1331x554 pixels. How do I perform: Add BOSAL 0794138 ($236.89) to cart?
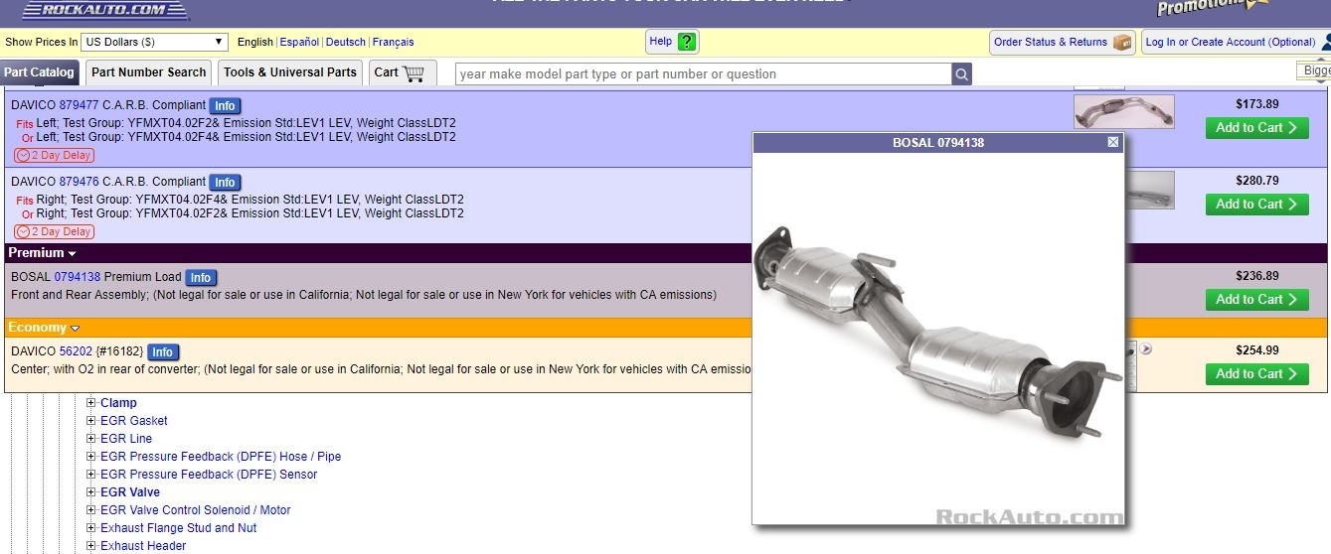click(x=1256, y=299)
